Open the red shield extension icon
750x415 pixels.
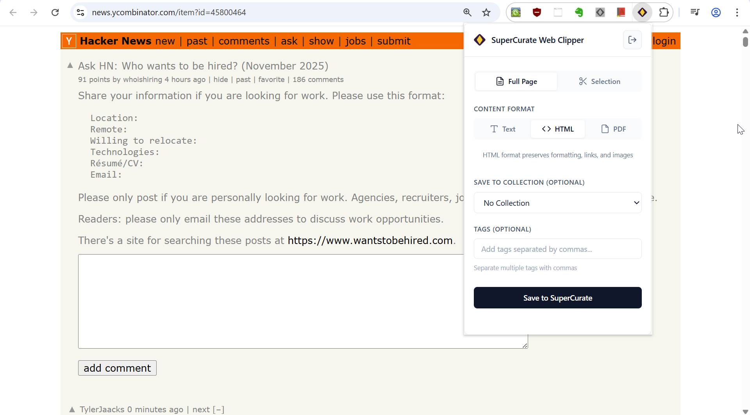click(537, 12)
